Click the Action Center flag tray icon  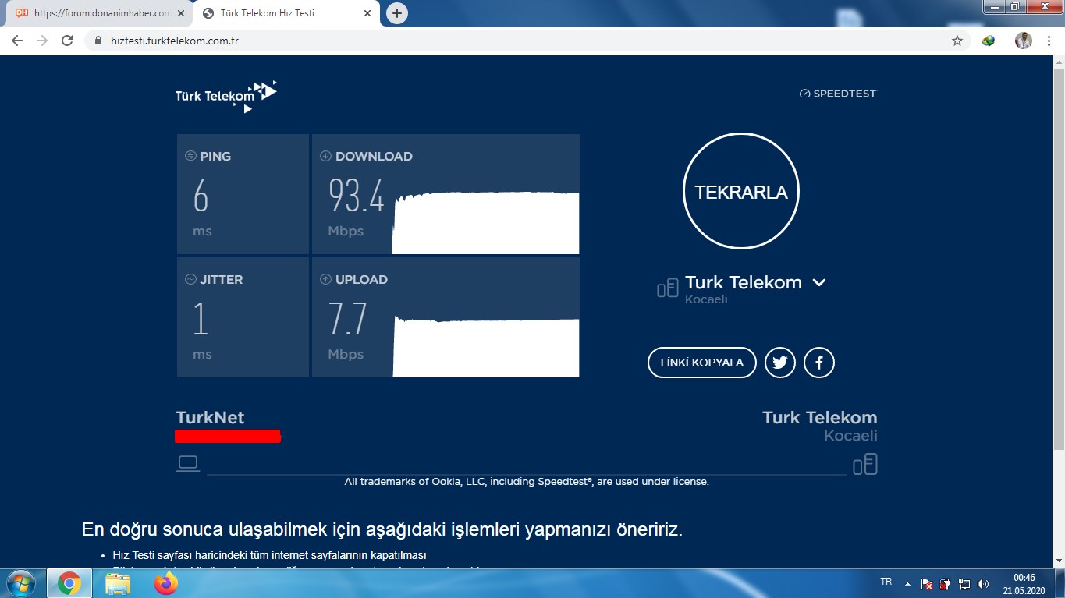pyautogui.click(x=926, y=583)
